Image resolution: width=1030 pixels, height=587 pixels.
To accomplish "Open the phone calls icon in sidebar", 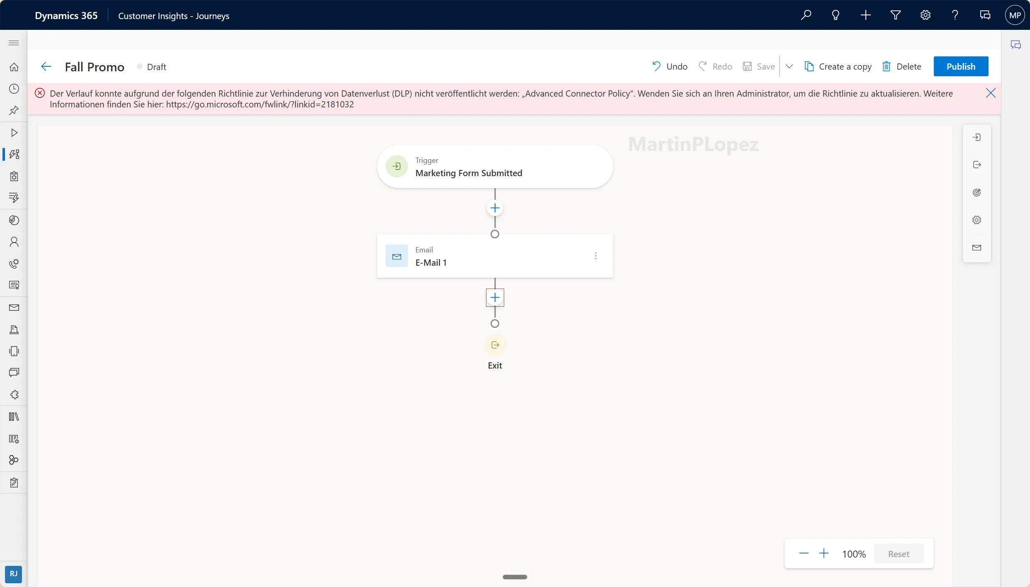I will (14, 264).
